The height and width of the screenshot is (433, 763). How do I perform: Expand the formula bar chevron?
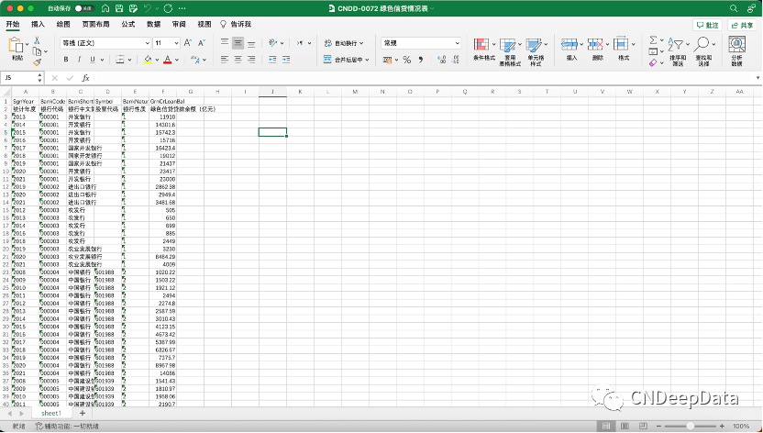pos(757,78)
